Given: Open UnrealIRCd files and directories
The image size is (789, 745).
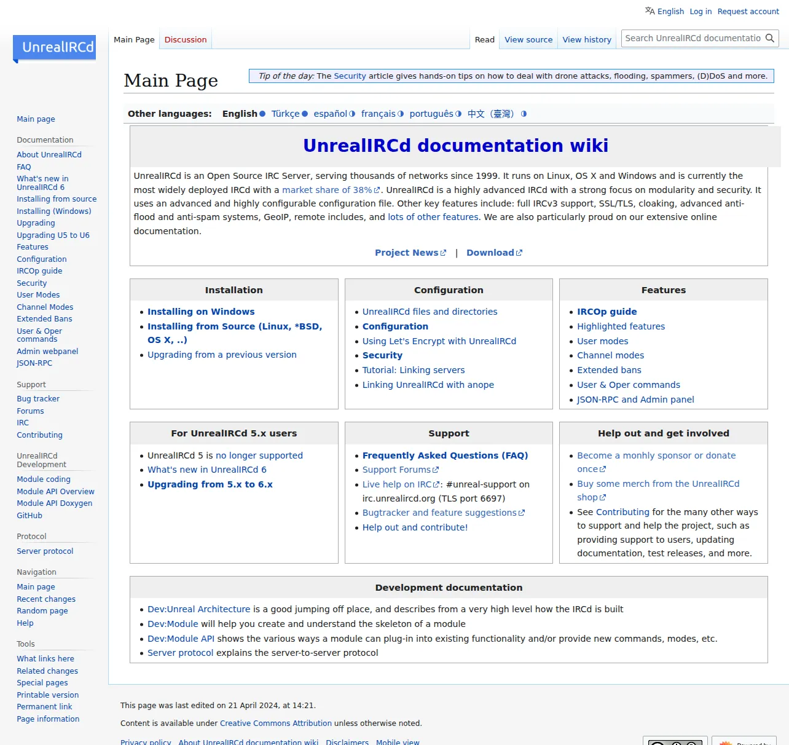Looking at the screenshot, I should [x=430, y=312].
